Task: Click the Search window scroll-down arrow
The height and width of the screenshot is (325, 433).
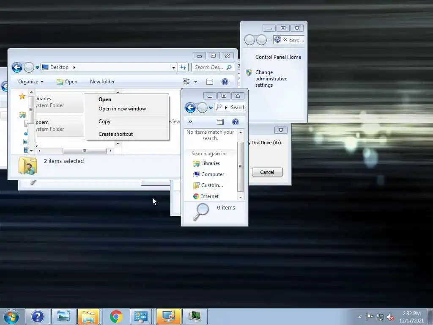Action: 241,197
